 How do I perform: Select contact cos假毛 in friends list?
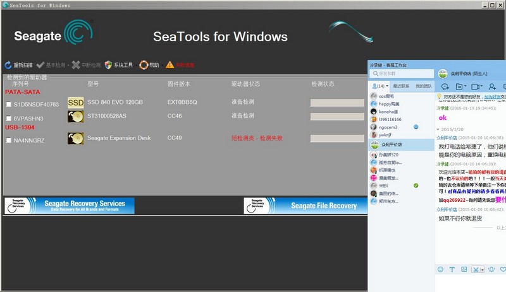pyautogui.click(x=402, y=96)
